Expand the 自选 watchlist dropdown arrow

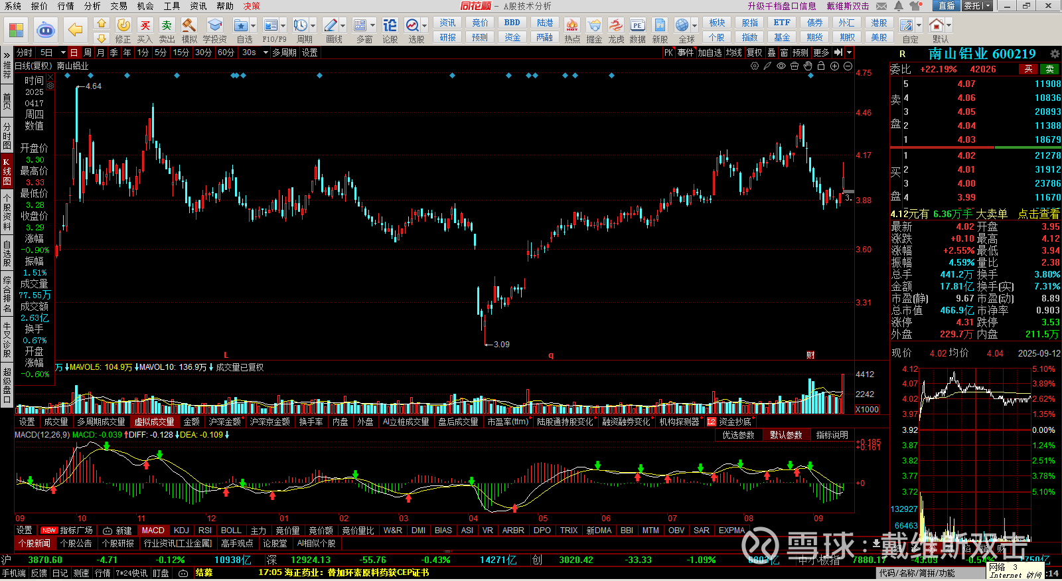(254, 26)
